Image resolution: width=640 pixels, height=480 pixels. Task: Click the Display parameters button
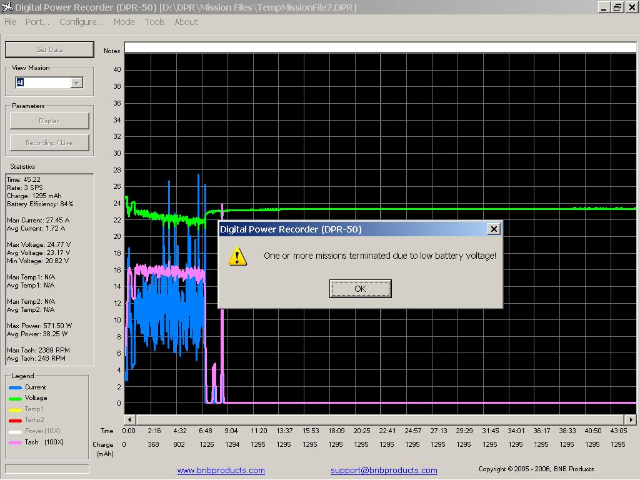[x=49, y=121]
